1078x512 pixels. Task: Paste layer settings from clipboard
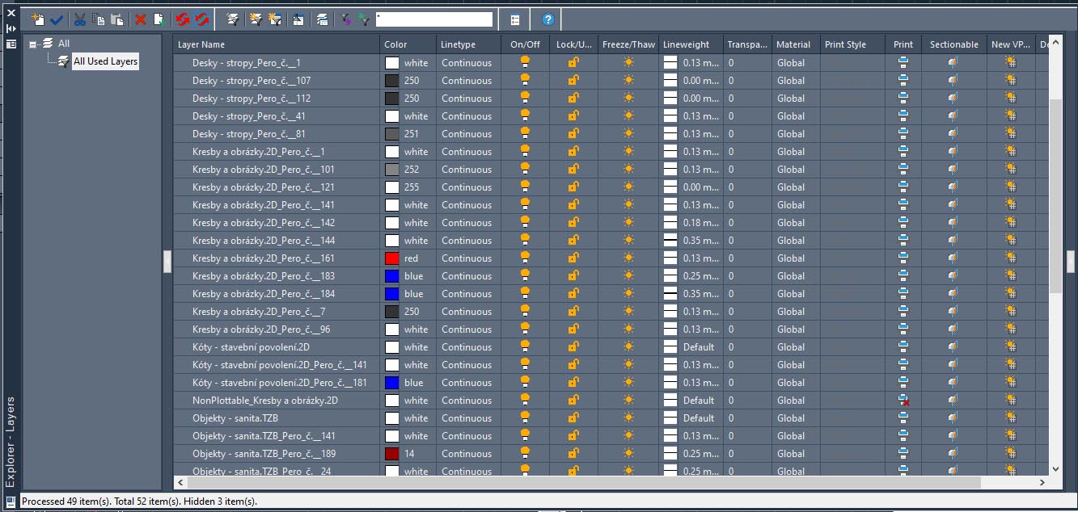[116, 18]
